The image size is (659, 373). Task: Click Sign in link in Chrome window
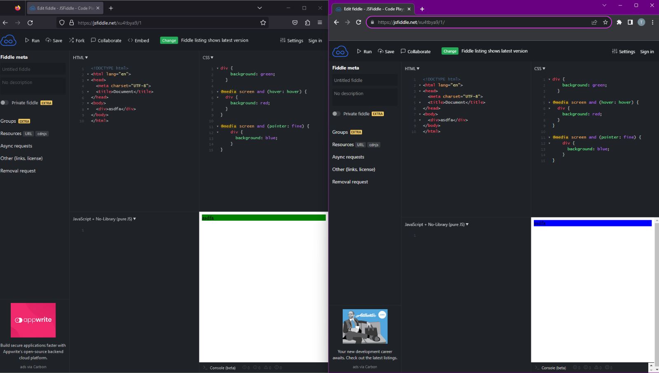[647, 51]
